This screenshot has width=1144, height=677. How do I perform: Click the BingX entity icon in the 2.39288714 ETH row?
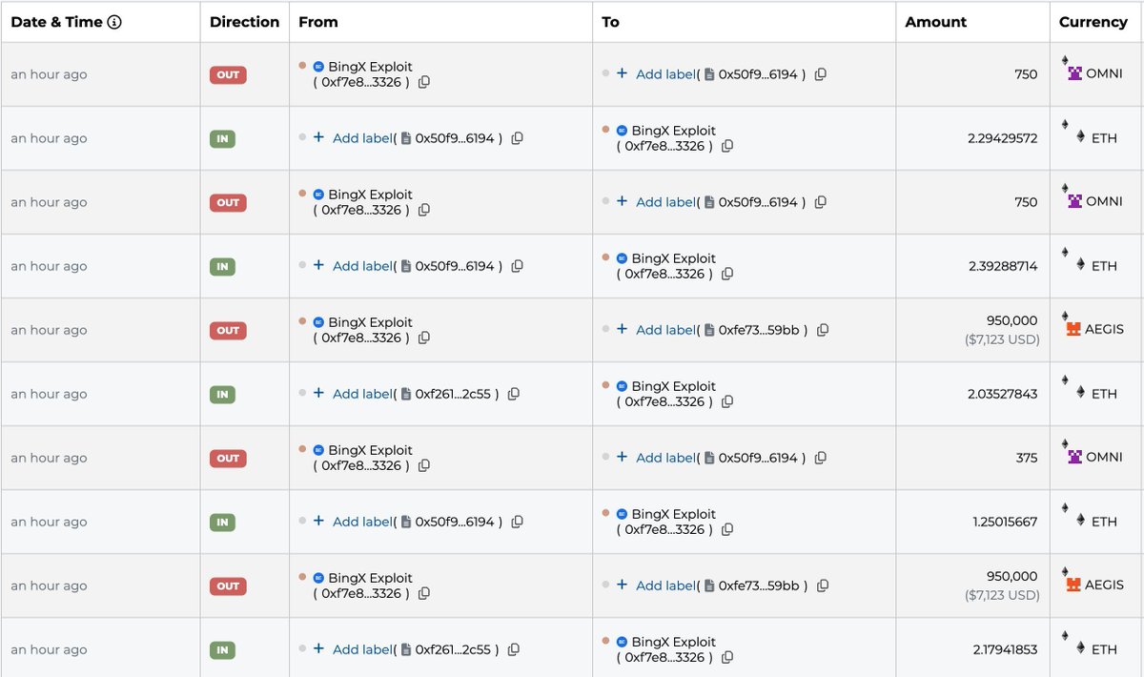tap(622, 258)
